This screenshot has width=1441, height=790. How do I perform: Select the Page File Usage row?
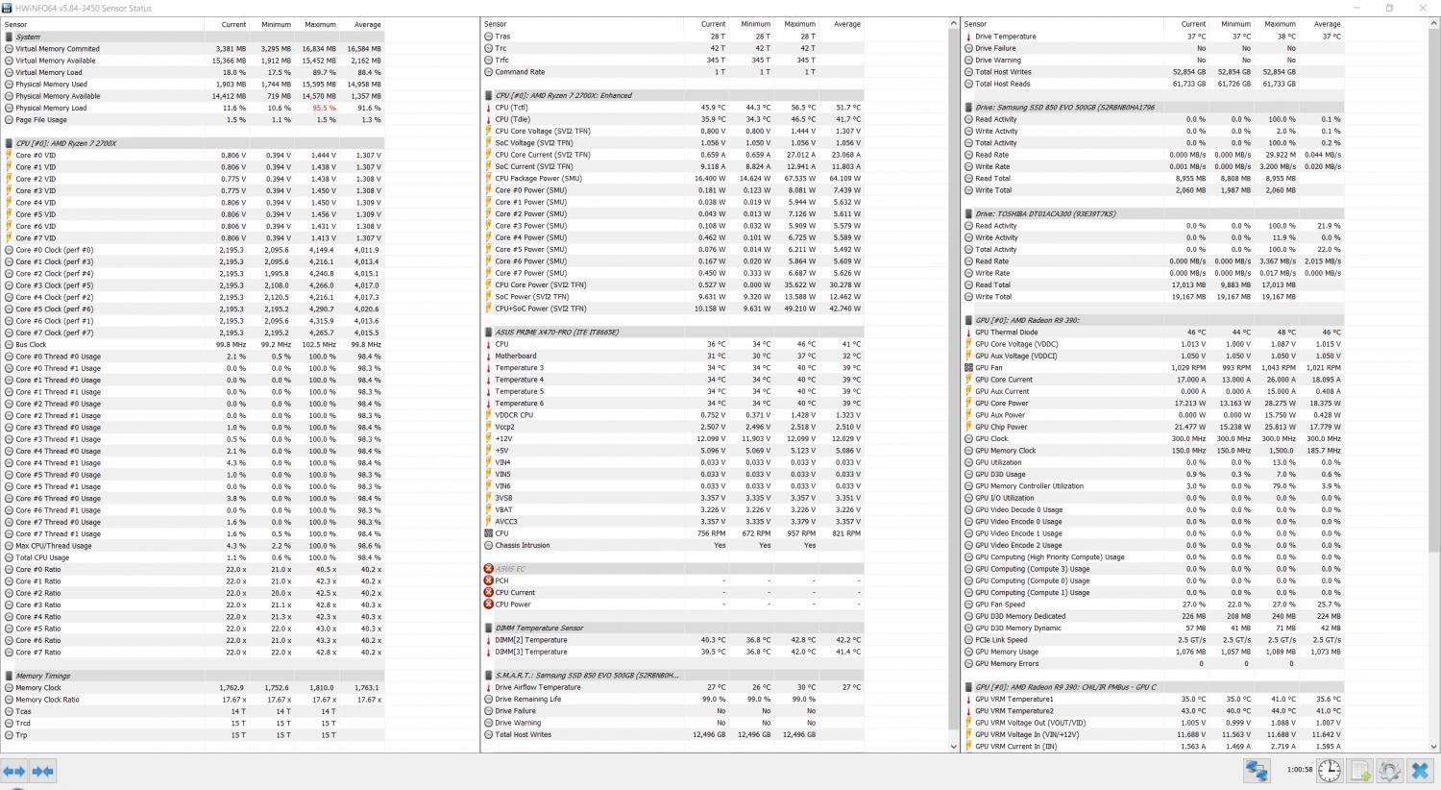tap(193, 119)
